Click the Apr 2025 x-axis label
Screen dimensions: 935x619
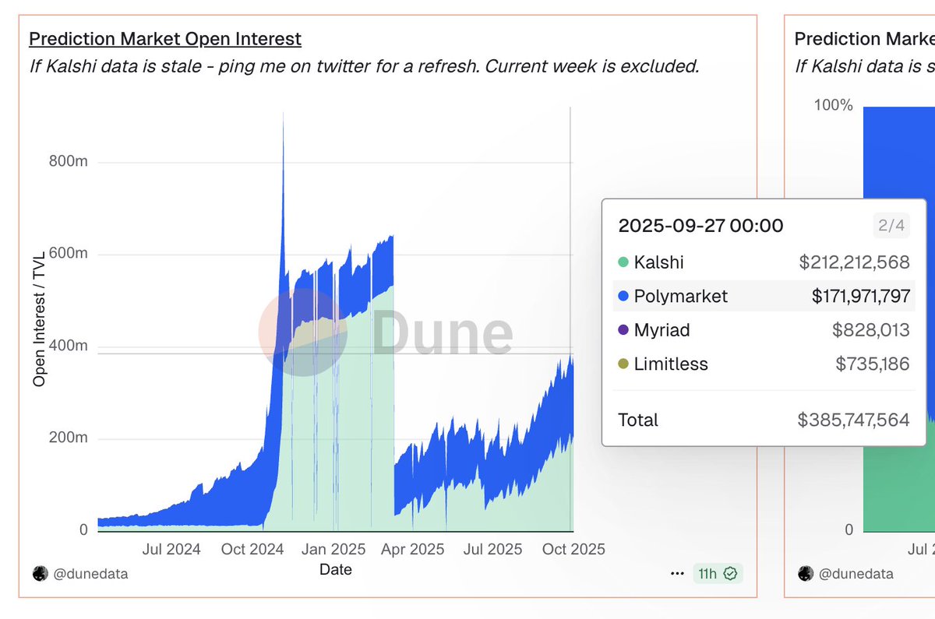coord(412,549)
